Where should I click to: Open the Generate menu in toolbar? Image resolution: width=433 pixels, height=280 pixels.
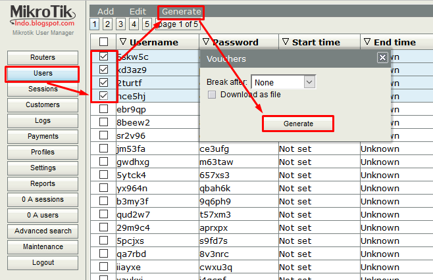coord(182,12)
